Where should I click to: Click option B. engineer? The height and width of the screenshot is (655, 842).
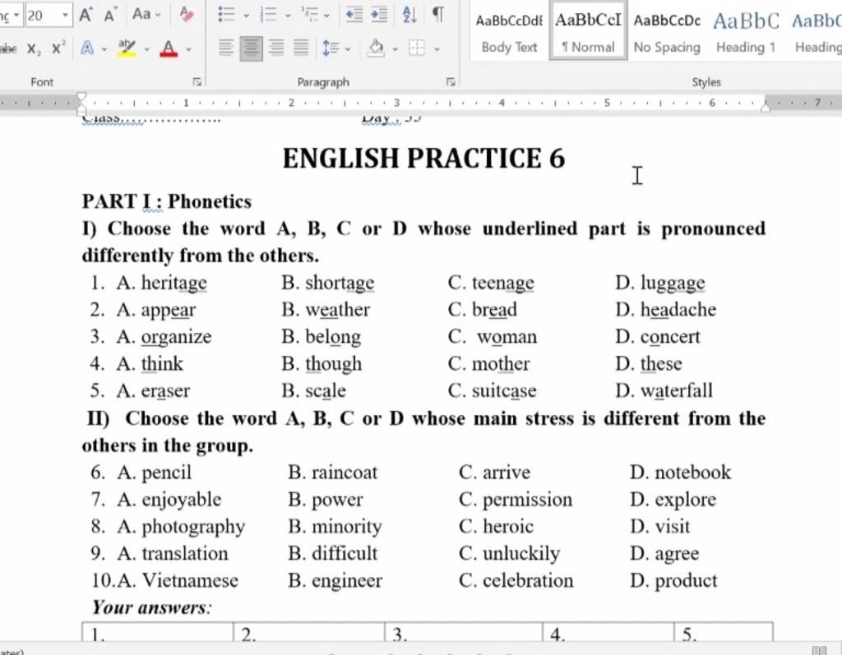coord(335,582)
